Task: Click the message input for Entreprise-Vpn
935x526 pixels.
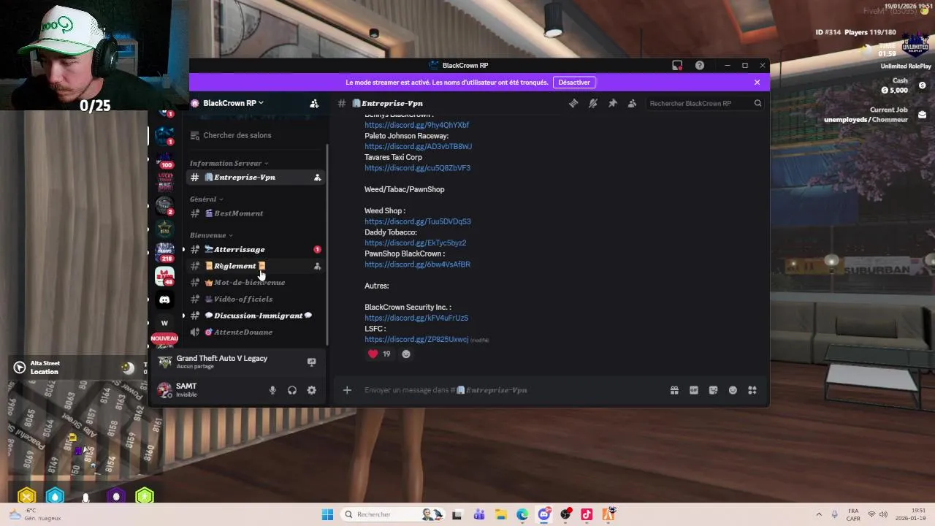Action: 511,390
